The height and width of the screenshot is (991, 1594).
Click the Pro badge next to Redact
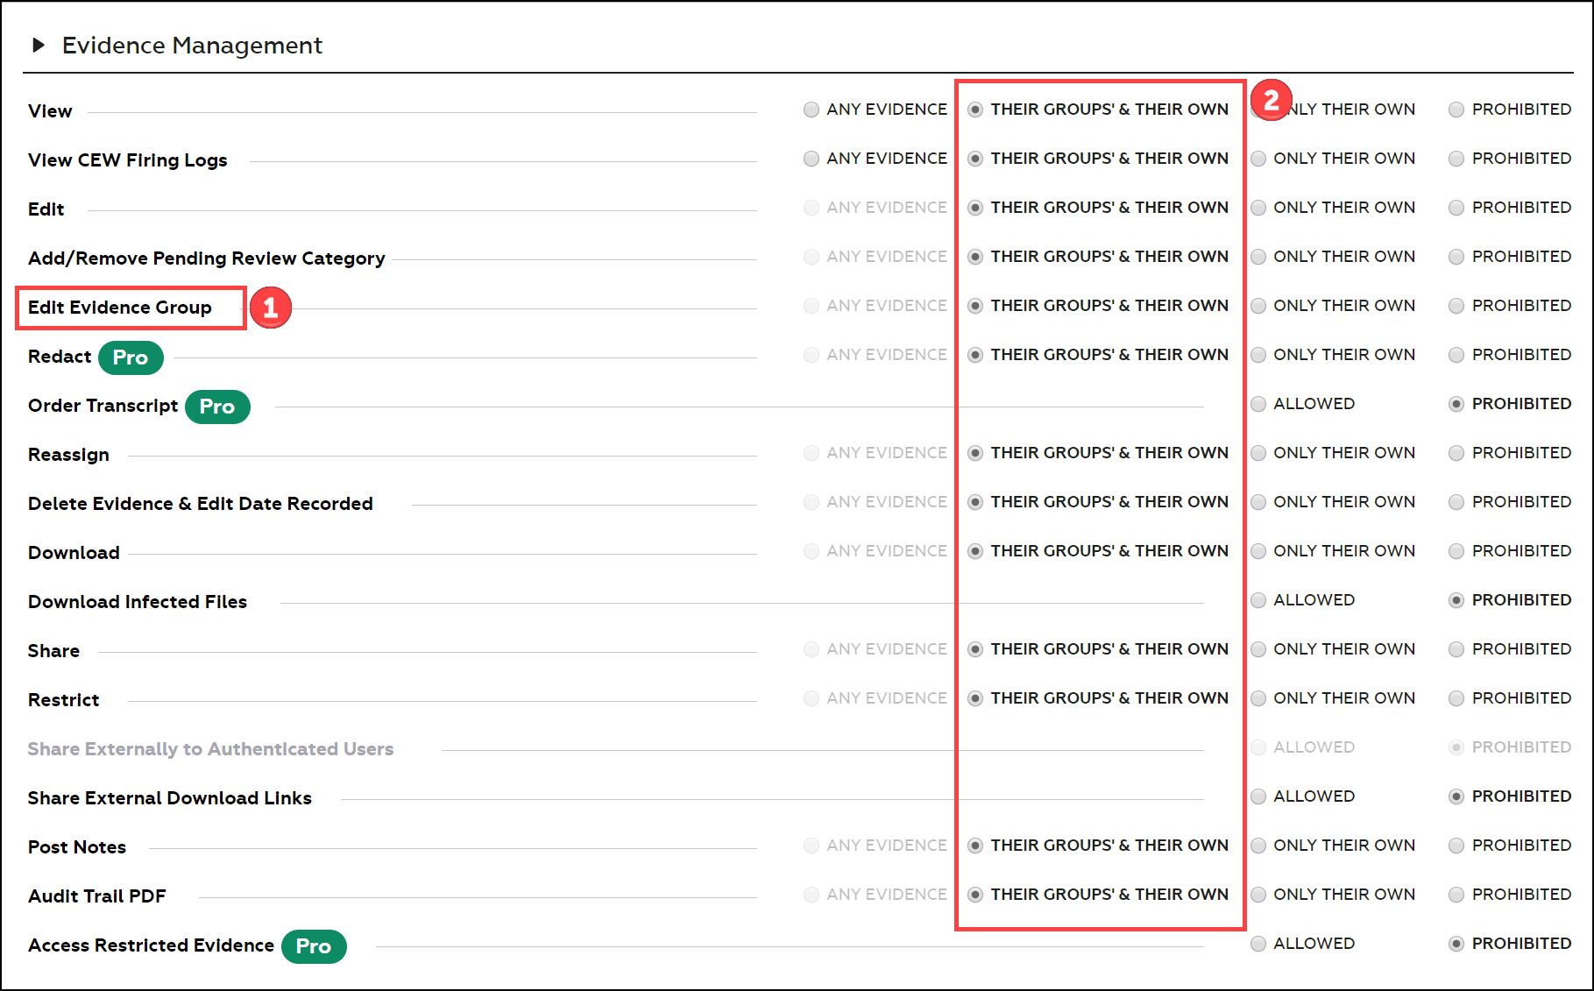point(131,357)
